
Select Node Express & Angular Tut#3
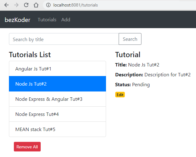pos(58,99)
